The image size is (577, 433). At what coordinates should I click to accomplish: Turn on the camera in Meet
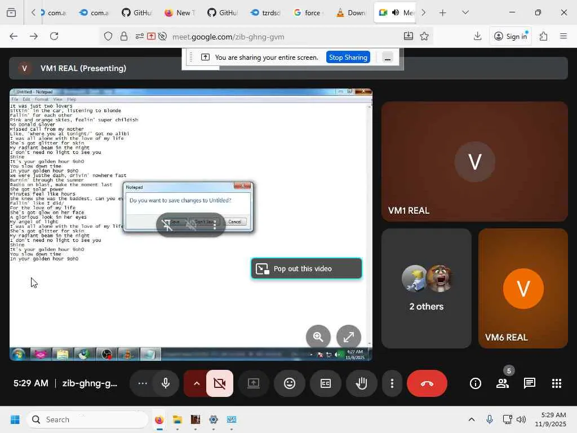point(220,383)
